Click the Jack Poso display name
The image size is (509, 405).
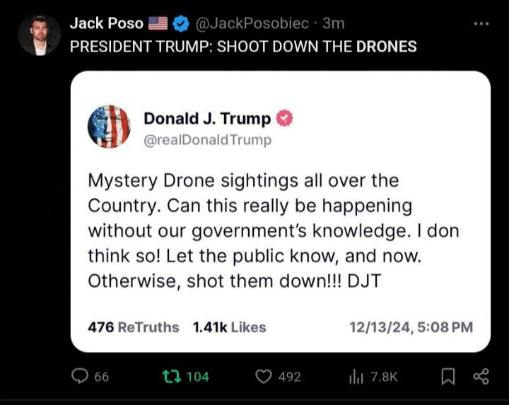coord(107,23)
